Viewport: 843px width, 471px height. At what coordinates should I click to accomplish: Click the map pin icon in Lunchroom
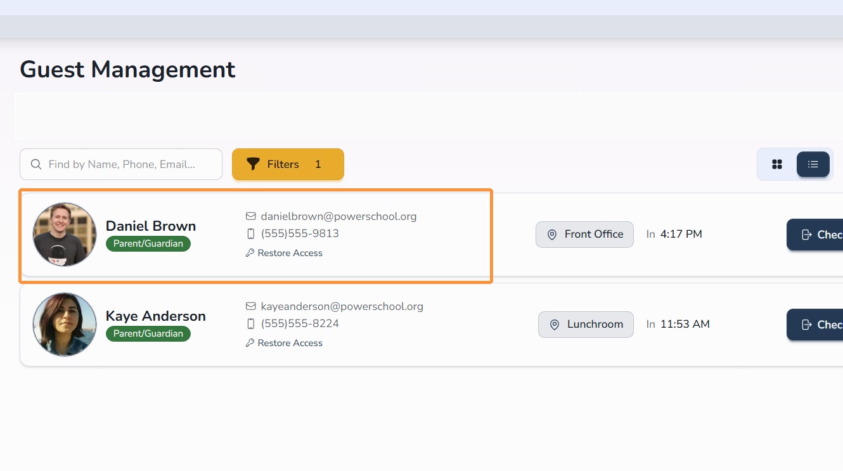[x=555, y=325]
